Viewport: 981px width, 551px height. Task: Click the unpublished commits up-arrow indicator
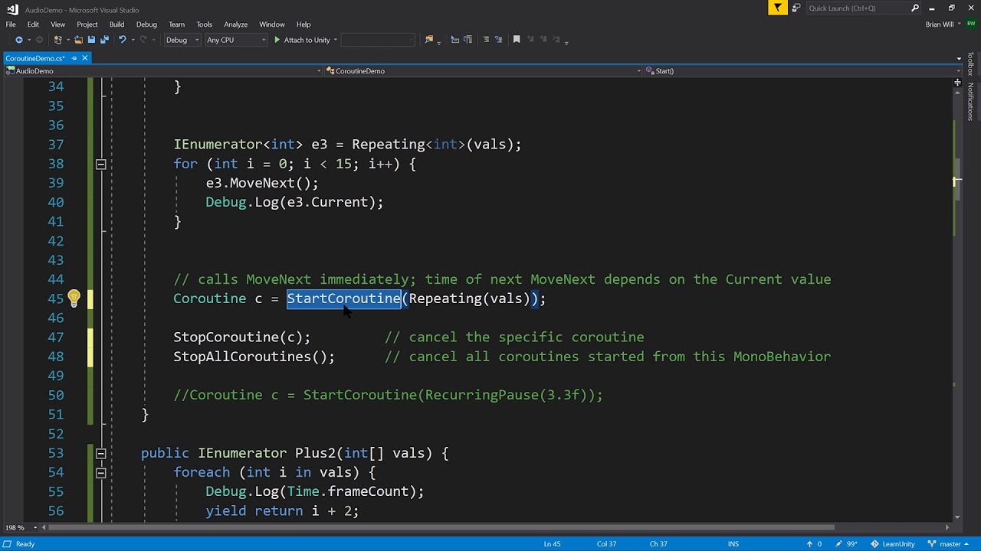814,544
